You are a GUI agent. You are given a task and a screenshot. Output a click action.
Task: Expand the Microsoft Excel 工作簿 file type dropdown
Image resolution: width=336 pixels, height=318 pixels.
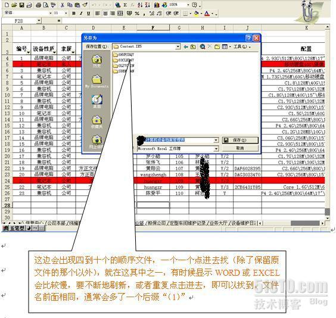[216, 148]
